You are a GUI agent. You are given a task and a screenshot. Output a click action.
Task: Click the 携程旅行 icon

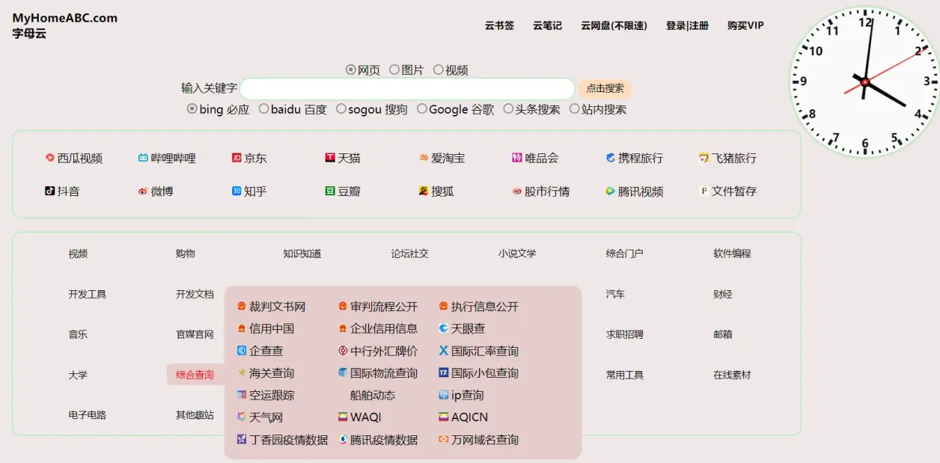(611, 158)
